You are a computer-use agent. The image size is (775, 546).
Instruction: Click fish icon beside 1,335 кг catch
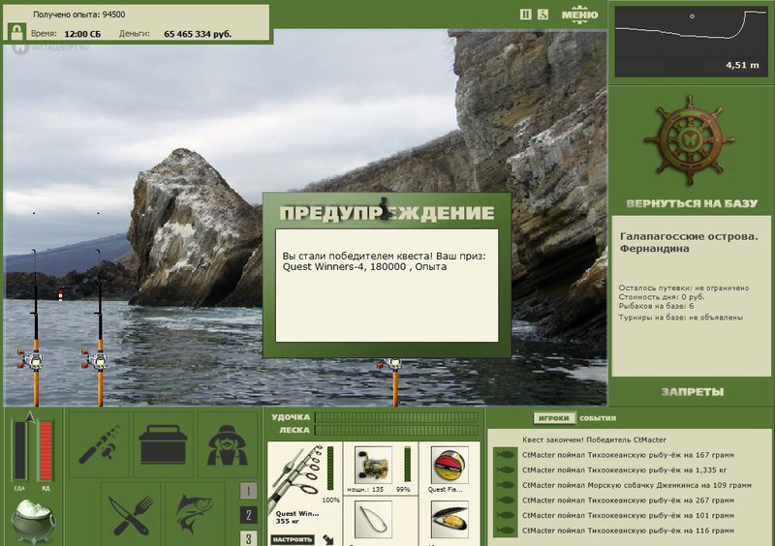505,470
